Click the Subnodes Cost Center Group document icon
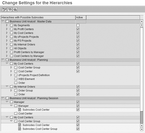 [20, 129]
